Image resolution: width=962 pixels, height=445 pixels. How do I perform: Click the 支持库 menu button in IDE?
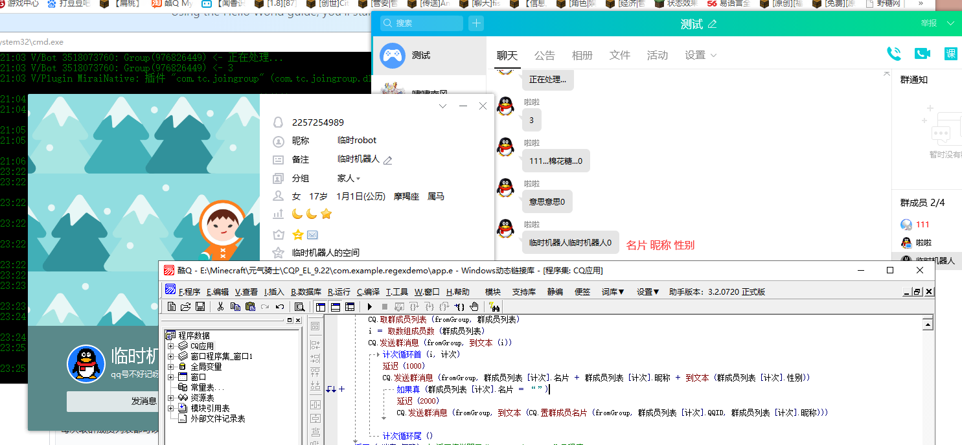pyautogui.click(x=524, y=291)
